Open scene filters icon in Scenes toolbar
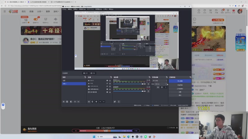Viewport: 248px width, 139px height. click(71, 102)
